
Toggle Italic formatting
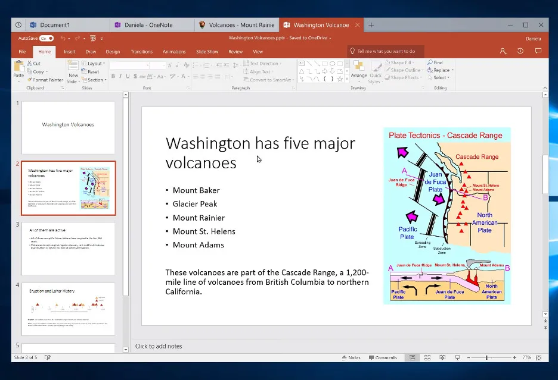pyautogui.click(x=120, y=76)
